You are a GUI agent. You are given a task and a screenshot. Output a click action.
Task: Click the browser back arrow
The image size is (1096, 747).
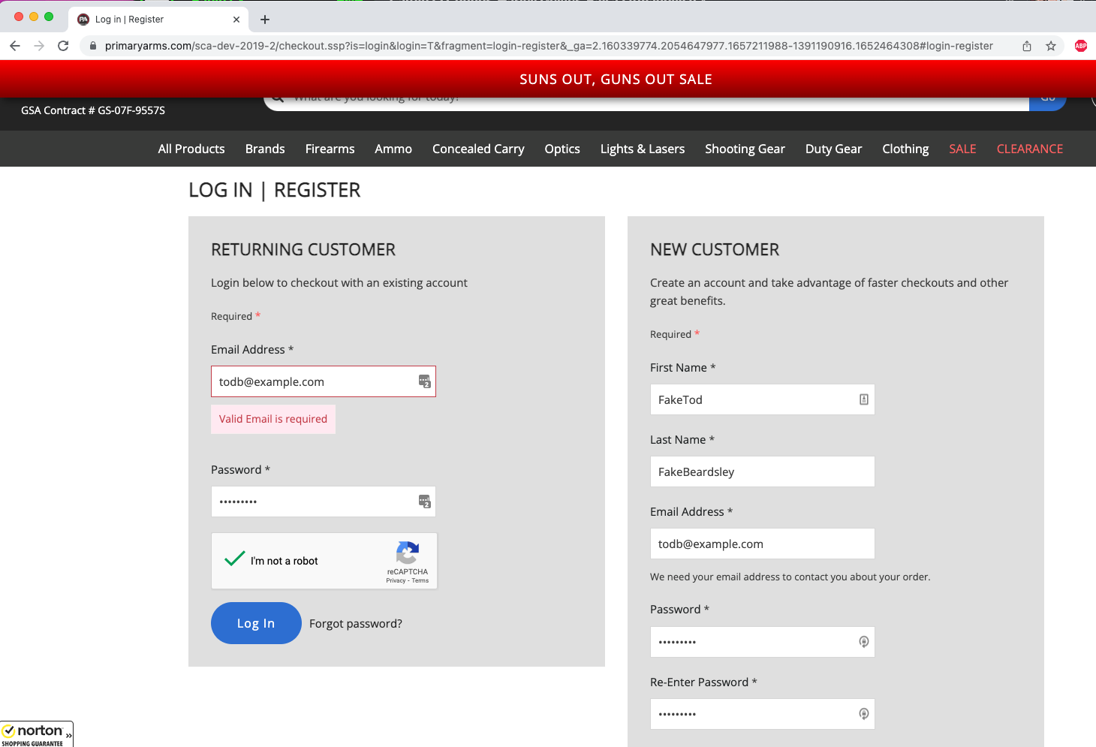point(15,46)
